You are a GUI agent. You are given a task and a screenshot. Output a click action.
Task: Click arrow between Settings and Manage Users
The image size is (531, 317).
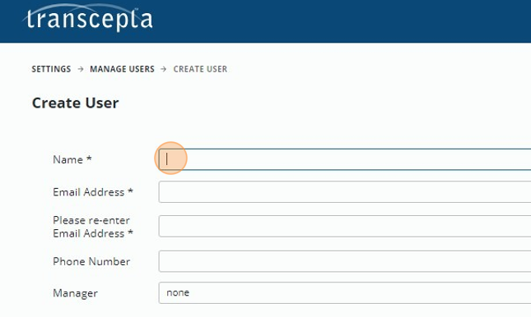[x=80, y=69]
